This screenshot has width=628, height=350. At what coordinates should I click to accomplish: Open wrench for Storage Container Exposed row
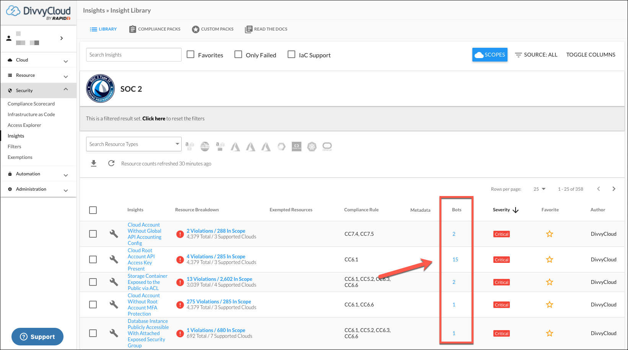pyautogui.click(x=114, y=282)
